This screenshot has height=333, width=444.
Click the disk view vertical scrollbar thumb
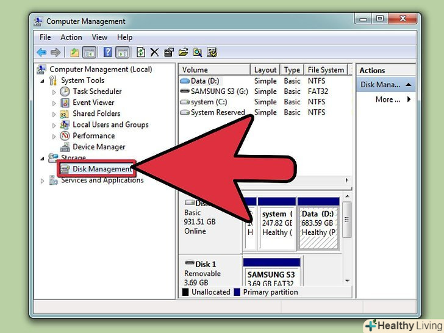(x=347, y=220)
